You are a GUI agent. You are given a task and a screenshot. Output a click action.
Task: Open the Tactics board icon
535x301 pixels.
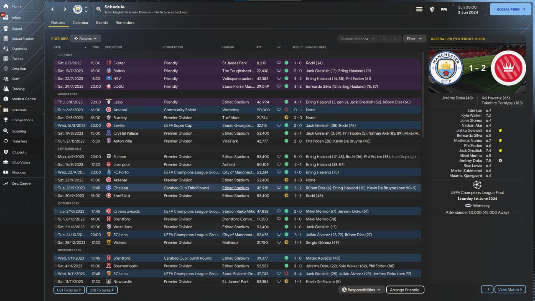6,59
